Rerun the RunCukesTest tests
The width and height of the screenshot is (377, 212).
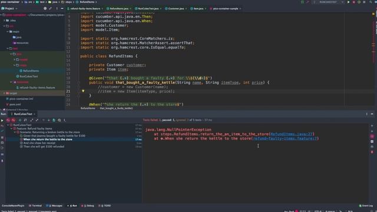click(2, 120)
